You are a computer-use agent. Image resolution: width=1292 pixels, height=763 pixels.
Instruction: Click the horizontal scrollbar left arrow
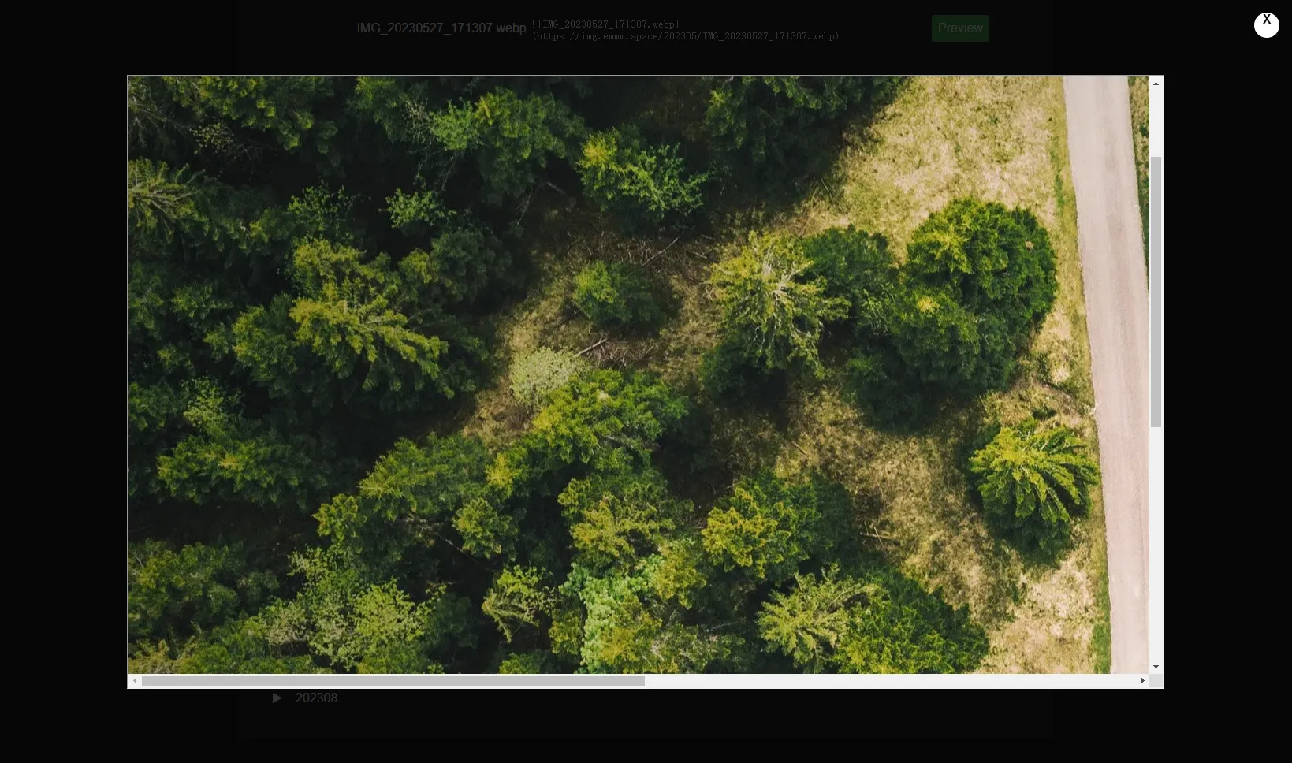(135, 681)
